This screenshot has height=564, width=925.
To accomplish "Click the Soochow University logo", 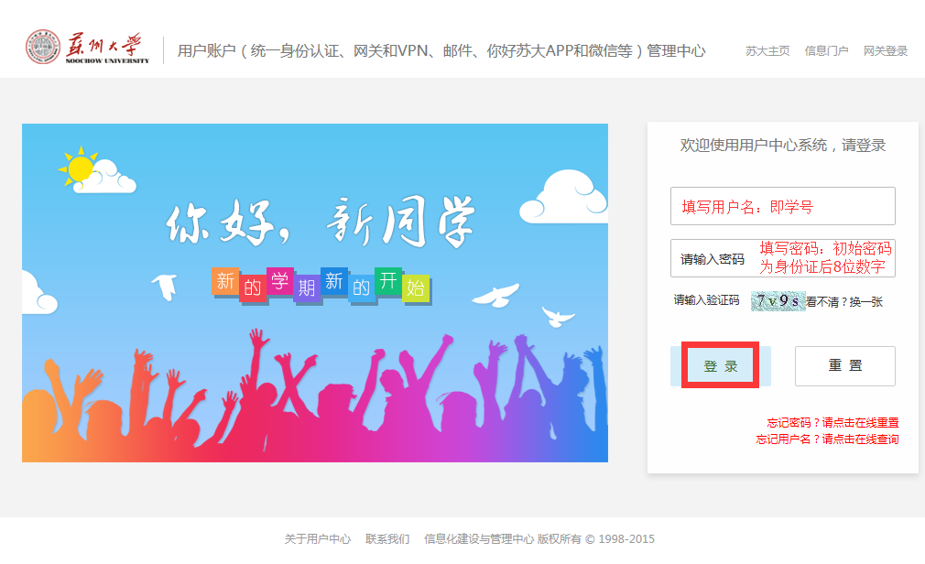I will click(x=87, y=50).
